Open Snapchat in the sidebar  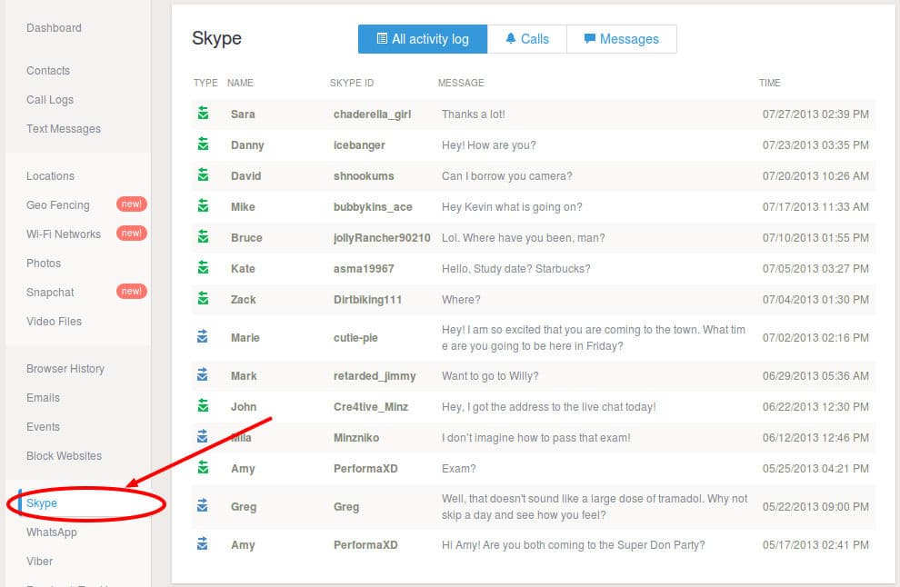(51, 293)
